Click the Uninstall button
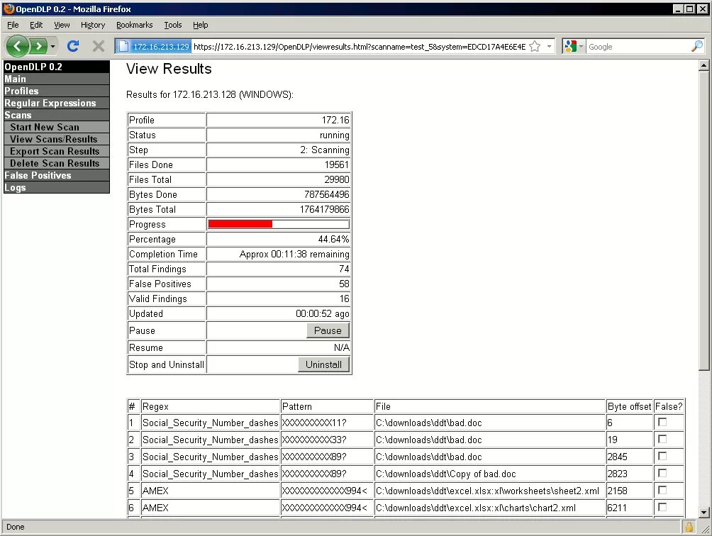Viewport: 712px width, 536px height. click(x=323, y=364)
